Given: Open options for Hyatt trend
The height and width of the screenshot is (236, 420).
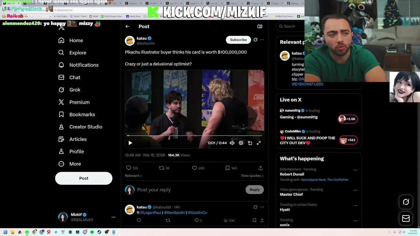Looking at the screenshot, I should point(355,206).
